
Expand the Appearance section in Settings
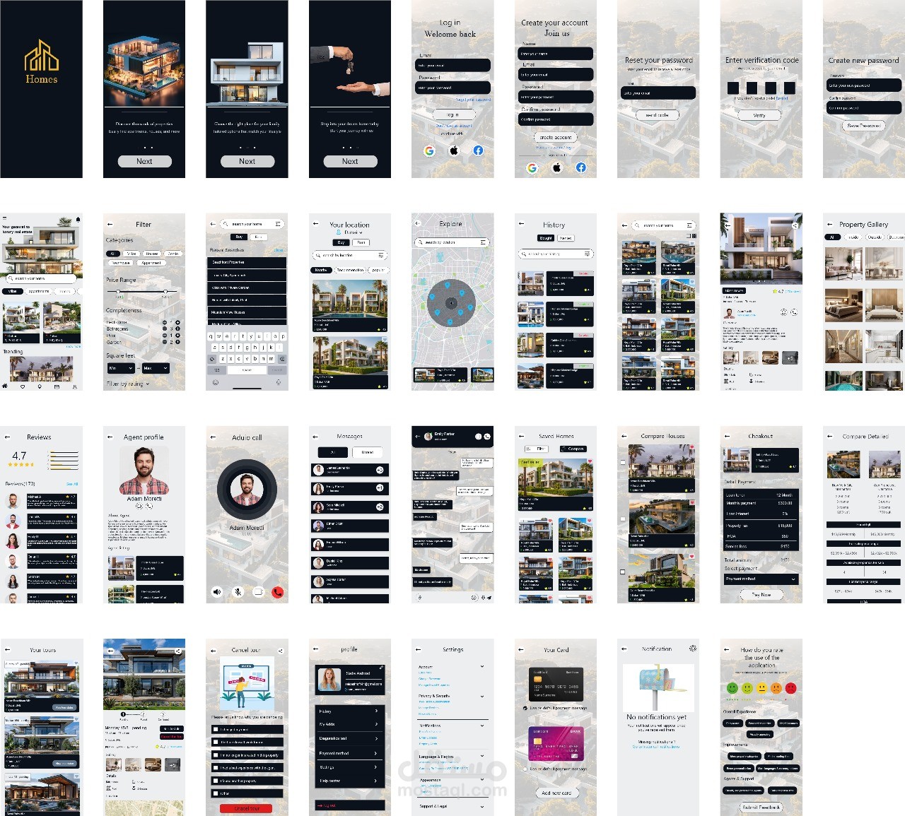click(482, 781)
